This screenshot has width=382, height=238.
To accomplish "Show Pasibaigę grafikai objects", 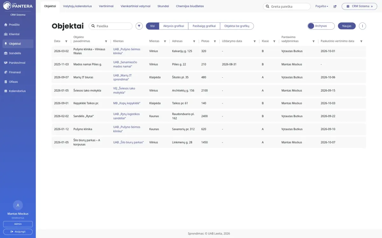I will [204, 26].
